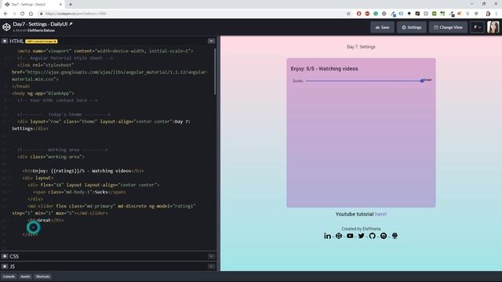The width and height of the screenshot is (502, 282).
Task: Click author name Eleftheria Batsou
Action: click(x=41, y=31)
